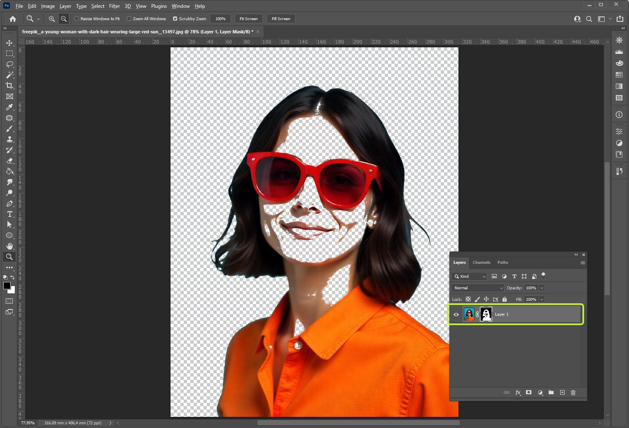Go to the Home screen icon
This screenshot has height=428, width=629.
point(13,19)
